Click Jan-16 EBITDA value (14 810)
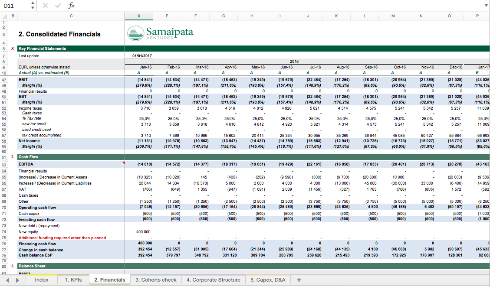Viewport: 490px width, 286px height. coord(145,164)
